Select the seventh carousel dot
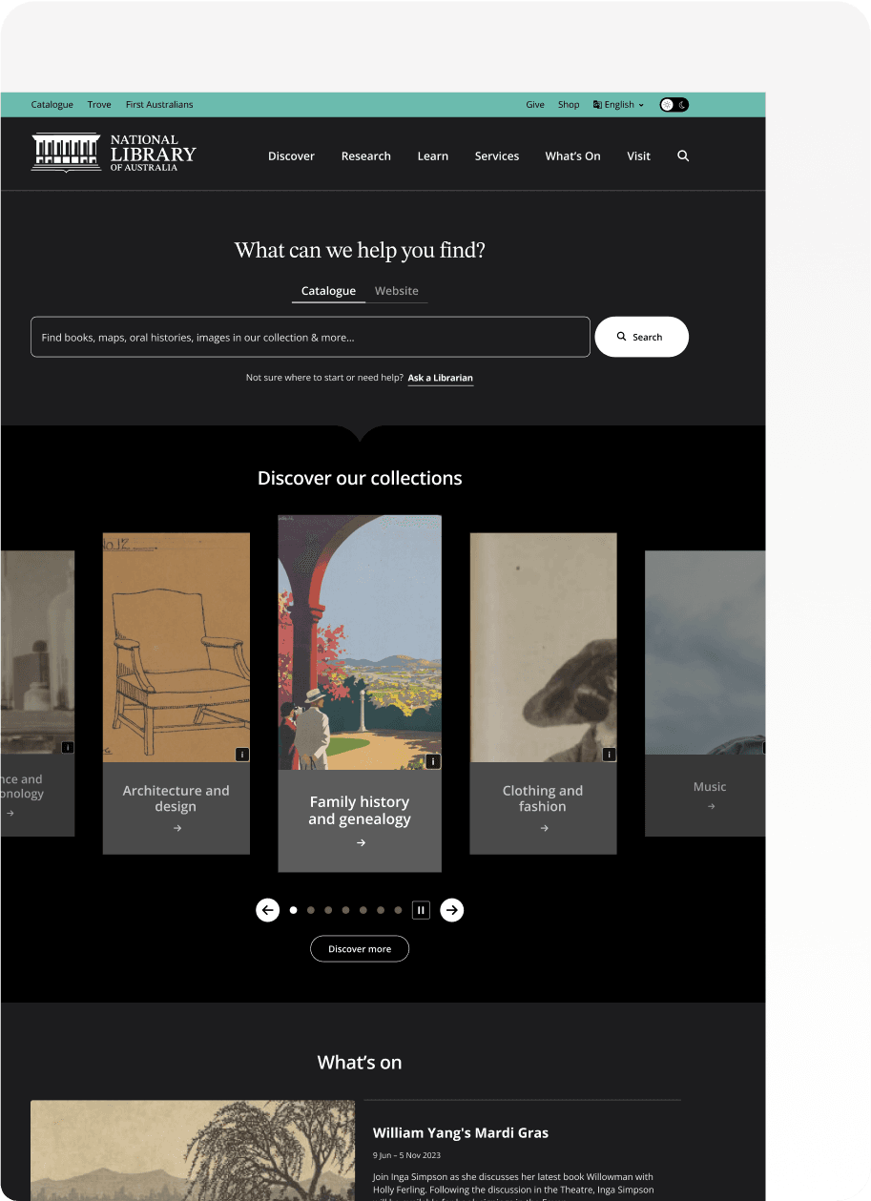Image resolution: width=871 pixels, height=1201 pixels. pos(398,910)
